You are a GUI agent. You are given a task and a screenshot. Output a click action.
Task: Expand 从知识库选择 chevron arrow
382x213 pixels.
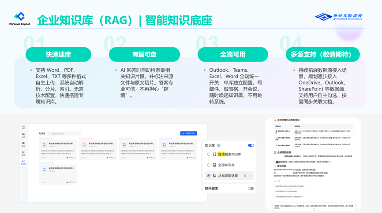pos(250,176)
